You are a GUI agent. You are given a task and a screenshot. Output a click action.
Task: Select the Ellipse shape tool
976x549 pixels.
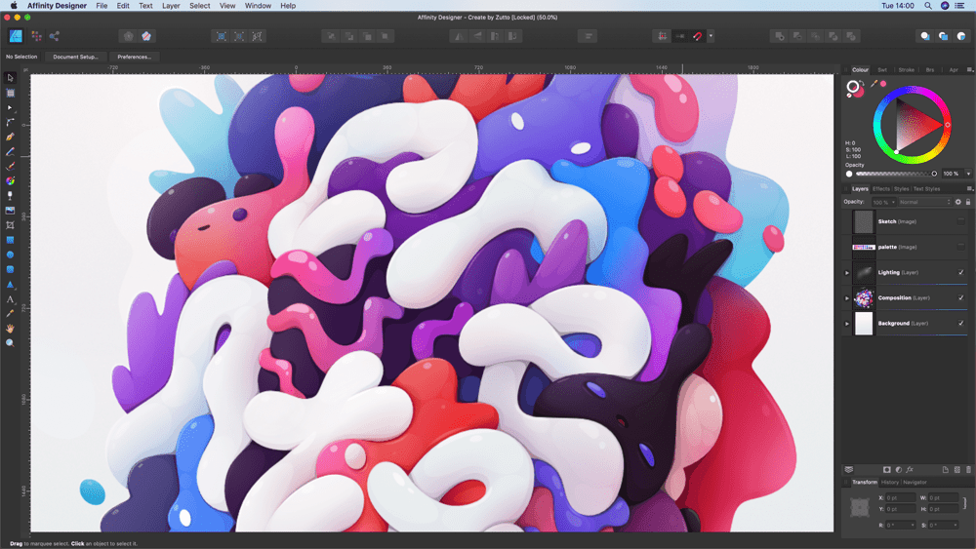click(x=10, y=255)
